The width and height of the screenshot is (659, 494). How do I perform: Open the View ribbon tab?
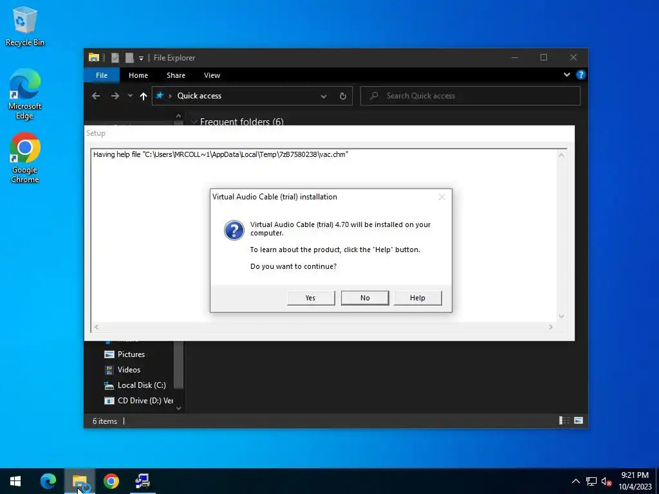[212, 75]
